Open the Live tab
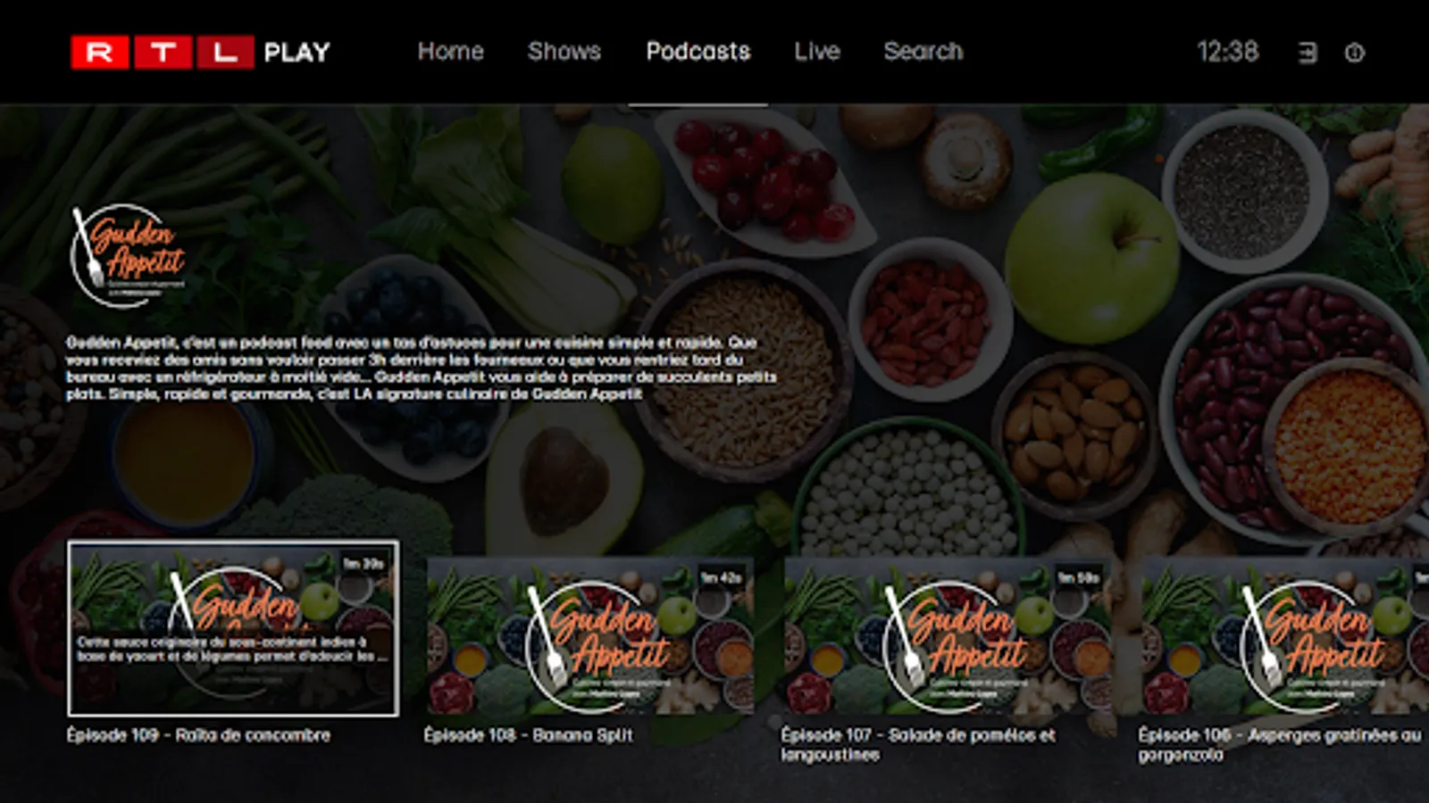This screenshot has height=803, width=1429. (817, 52)
